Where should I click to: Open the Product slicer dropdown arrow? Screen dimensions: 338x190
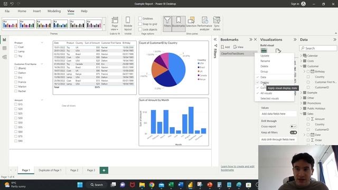pos(42,43)
